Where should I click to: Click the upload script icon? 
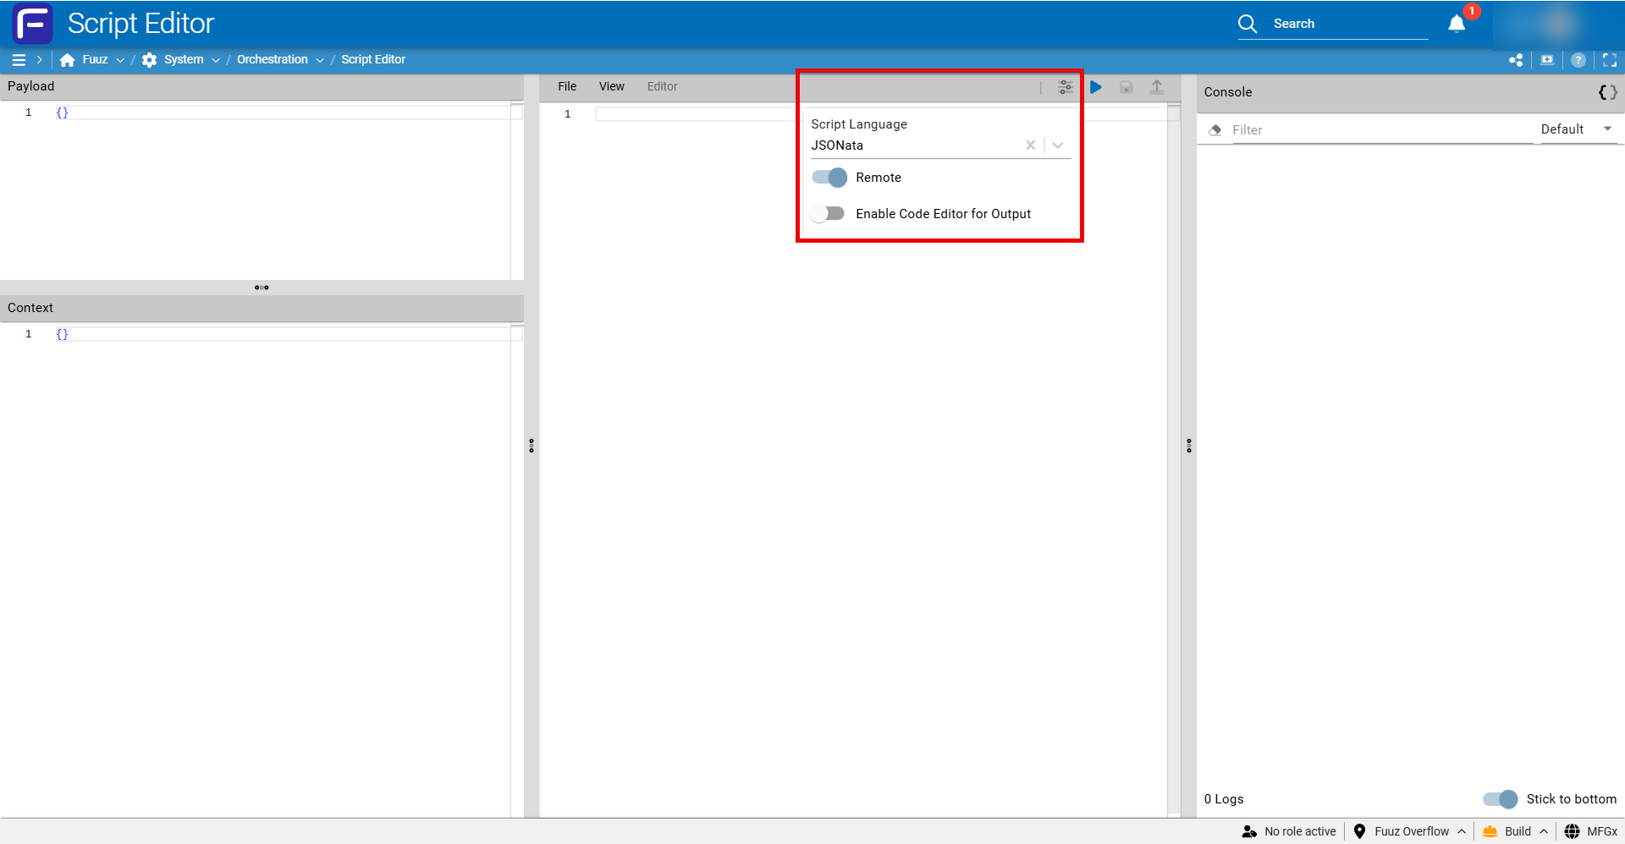click(1157, 87)
